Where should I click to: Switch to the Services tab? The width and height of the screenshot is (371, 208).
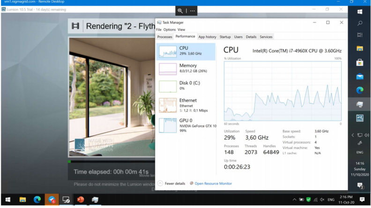click(x=266, y=37)
